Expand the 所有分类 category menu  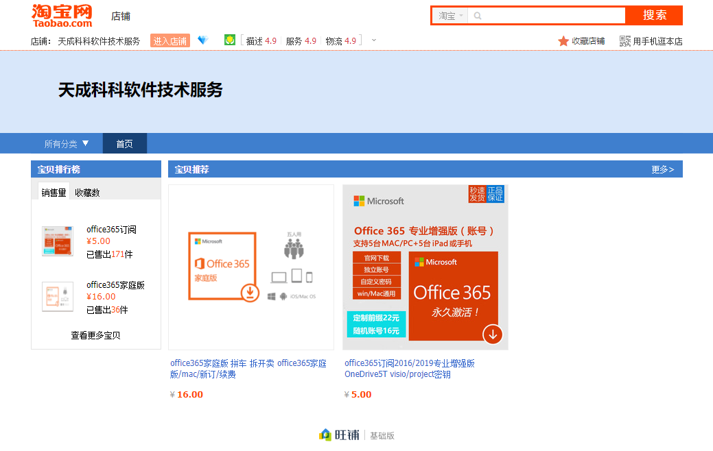(x=67, y=143)
